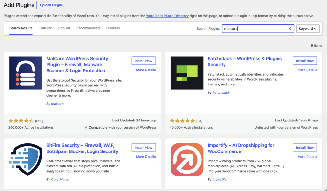Open More Details for BitFire Security

coord(146,157)
